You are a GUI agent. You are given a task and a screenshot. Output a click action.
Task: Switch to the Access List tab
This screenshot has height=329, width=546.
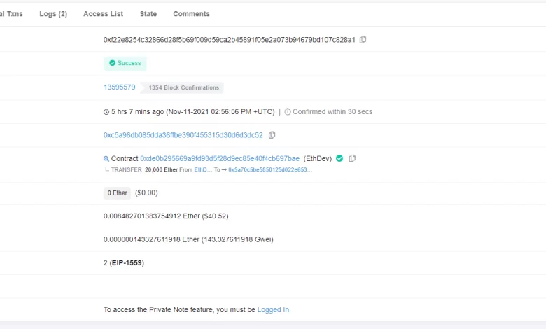[x=103, y=14]
